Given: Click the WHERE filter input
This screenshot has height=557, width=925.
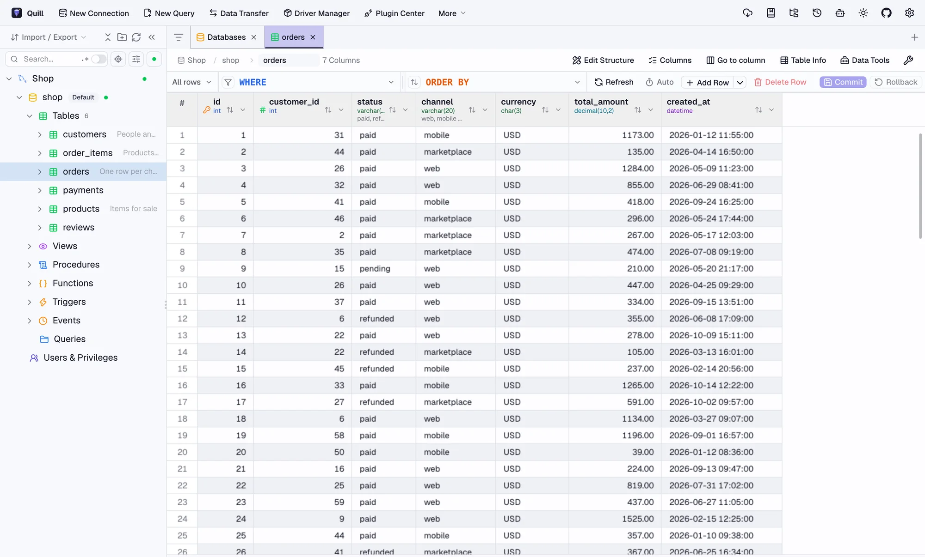Looking at the screenshot, I should click(311, 82).
